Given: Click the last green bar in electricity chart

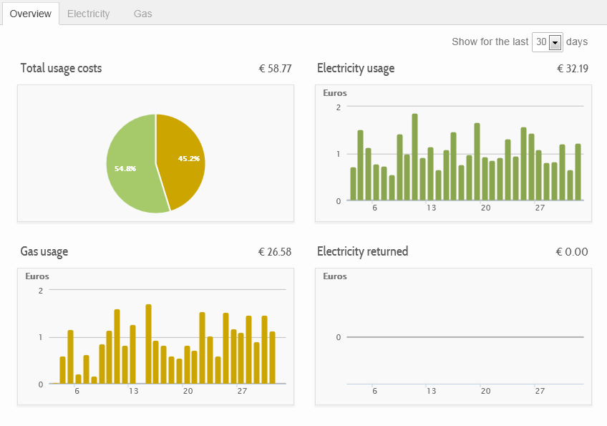Looking at the screenshot, I should [578, 172].
